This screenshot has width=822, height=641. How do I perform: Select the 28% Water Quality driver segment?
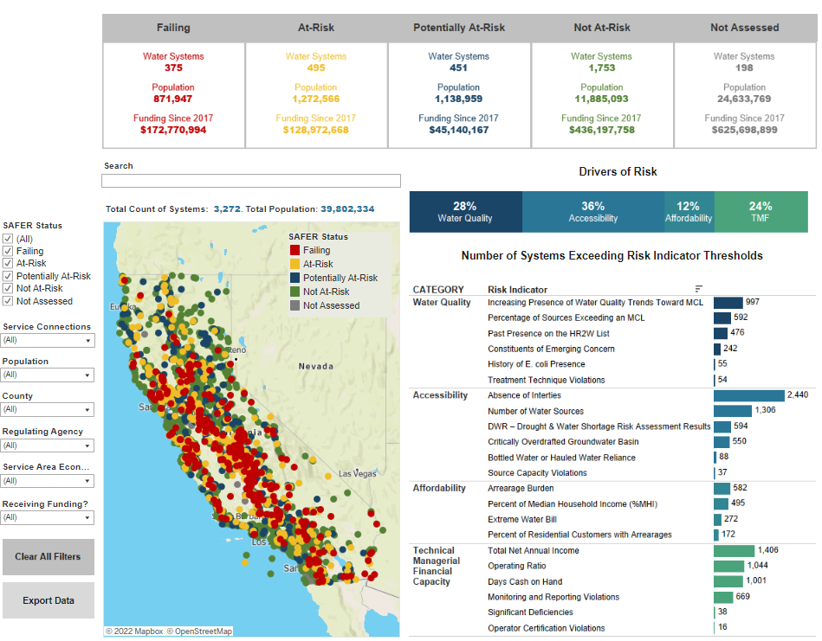pyautogui.click(x=465, y=212)
